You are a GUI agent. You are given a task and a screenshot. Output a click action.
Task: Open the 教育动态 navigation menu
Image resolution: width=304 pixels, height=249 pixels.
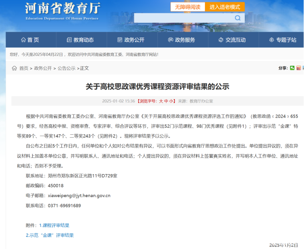pyautogui.click(x=80, y=40)
